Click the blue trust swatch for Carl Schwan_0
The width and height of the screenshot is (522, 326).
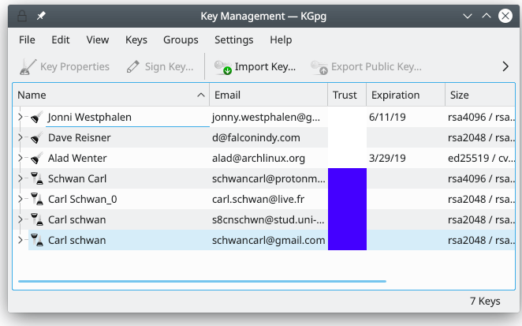click(347, 199)
